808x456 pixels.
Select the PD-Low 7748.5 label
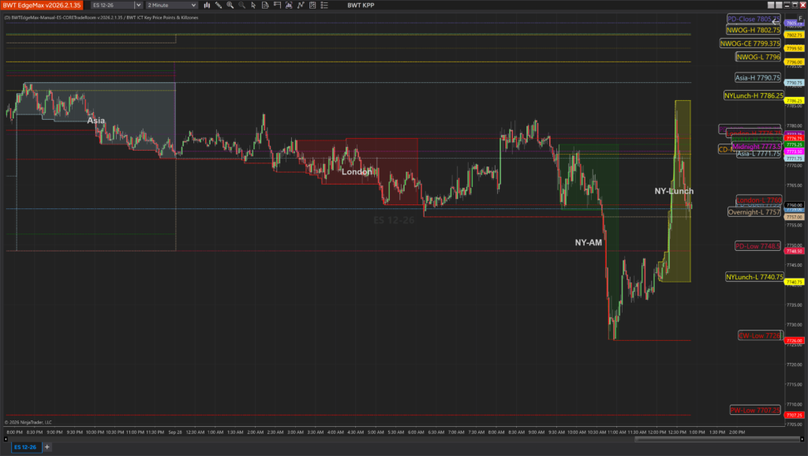(x=757, y=246)
